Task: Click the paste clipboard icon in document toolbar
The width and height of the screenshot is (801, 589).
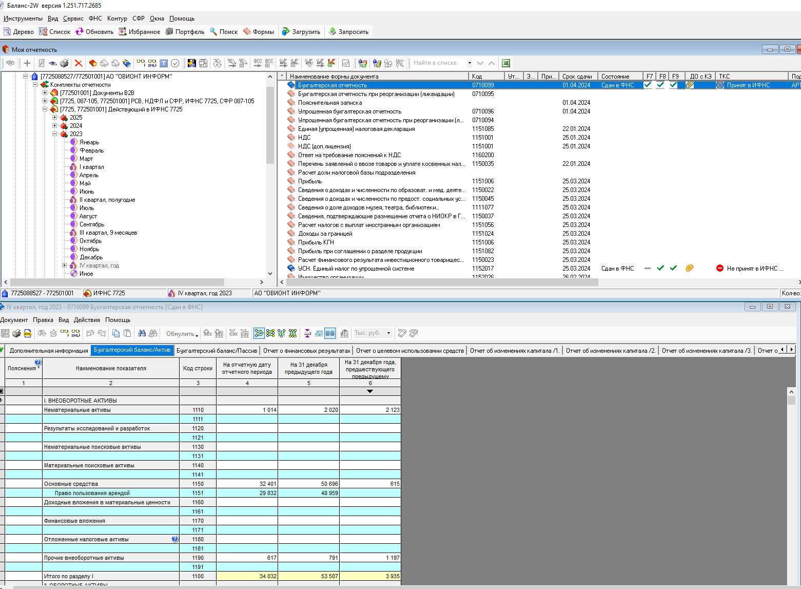Action: 127,333
